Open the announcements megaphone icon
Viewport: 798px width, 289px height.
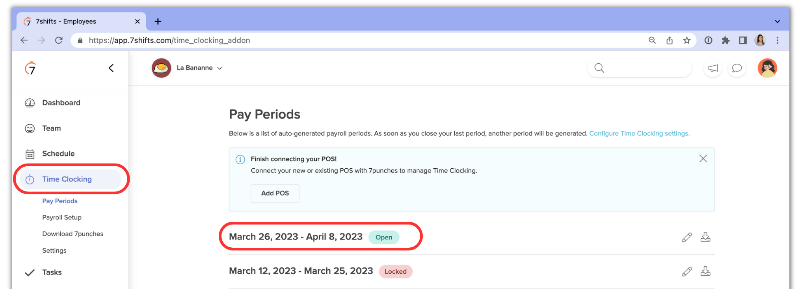[712, 68]
